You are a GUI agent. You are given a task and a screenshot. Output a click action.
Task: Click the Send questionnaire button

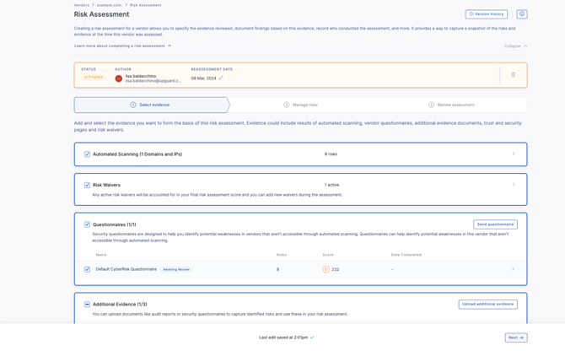click(x=495, y=224)
